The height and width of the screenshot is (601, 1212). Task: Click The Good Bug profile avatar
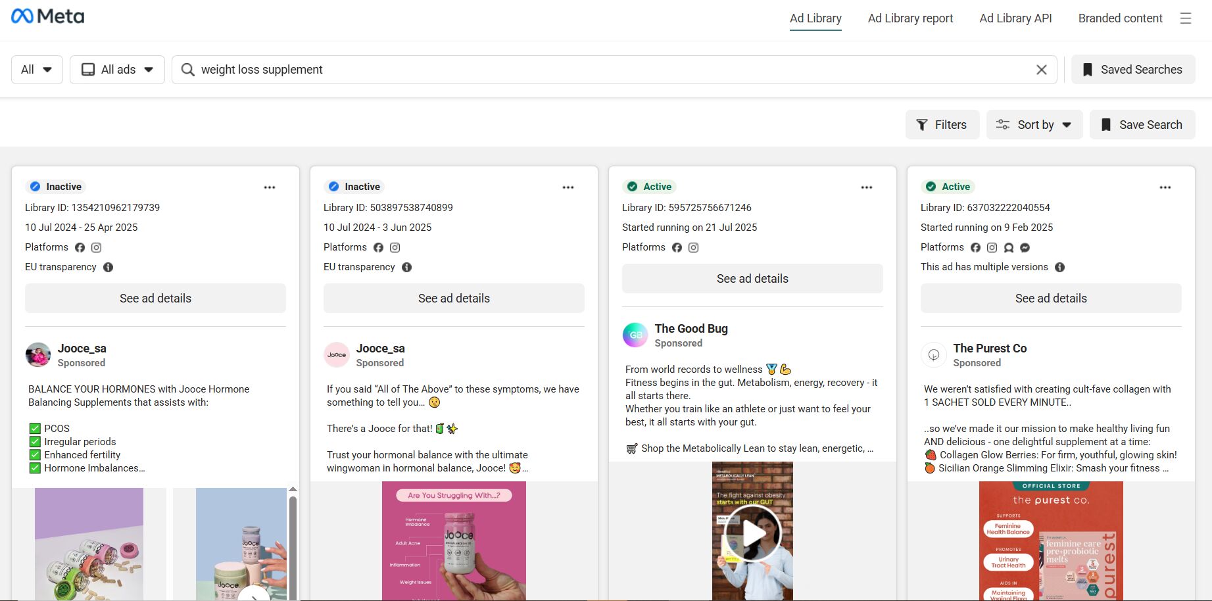click(x=635, y=335)
